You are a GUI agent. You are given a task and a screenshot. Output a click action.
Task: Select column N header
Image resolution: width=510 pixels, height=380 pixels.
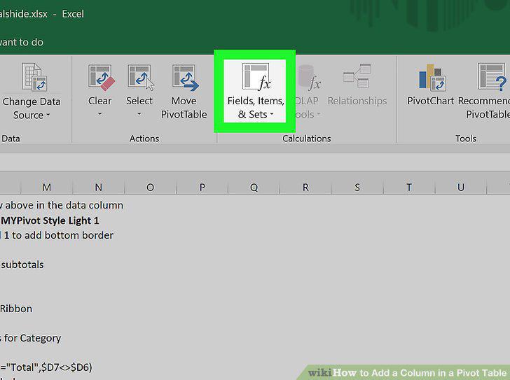99,187
